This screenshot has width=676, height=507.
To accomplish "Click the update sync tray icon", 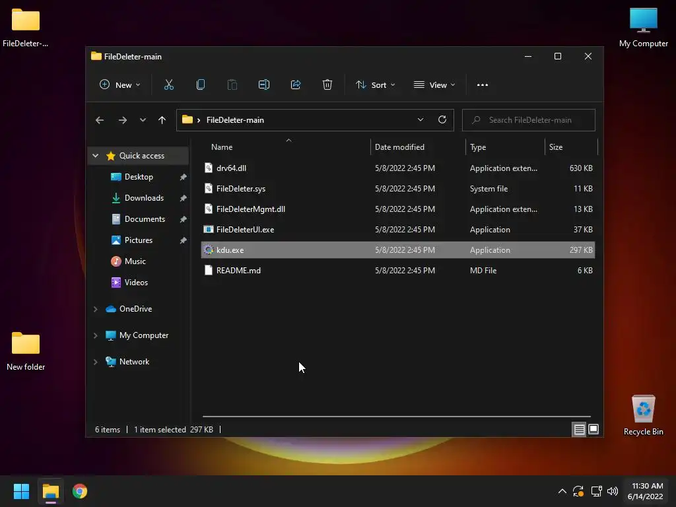I will [578, 491].
